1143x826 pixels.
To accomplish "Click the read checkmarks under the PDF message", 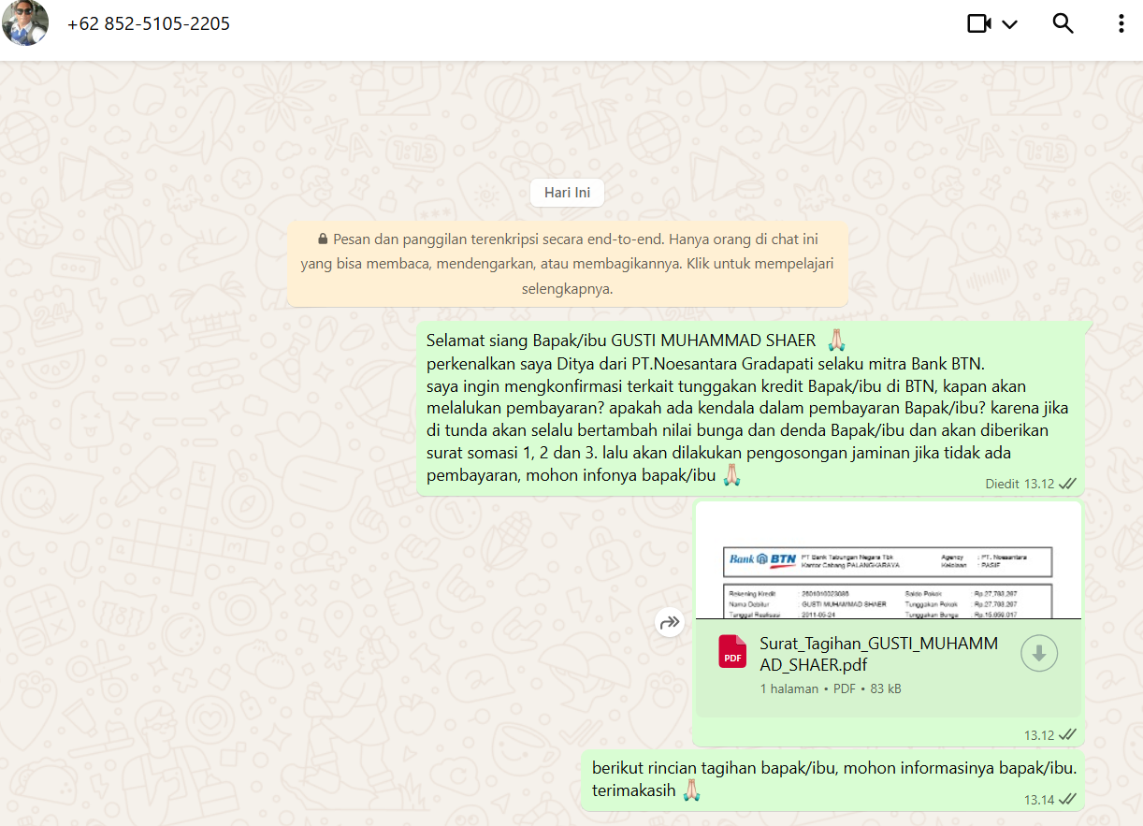I will click(x=1067, y=734).
